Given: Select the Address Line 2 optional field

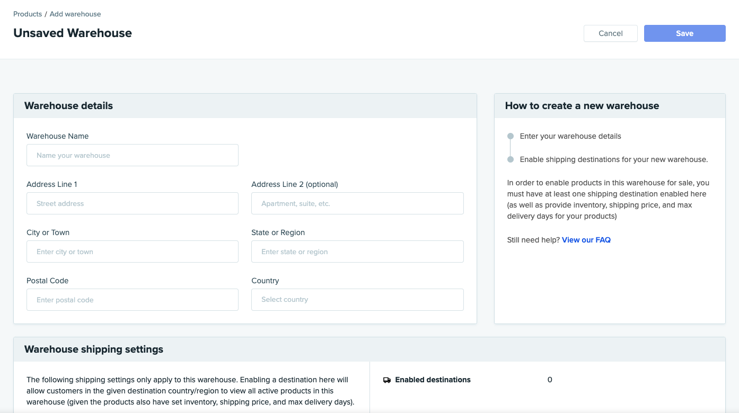Looking at the screenshot, I should coord(357,204).
